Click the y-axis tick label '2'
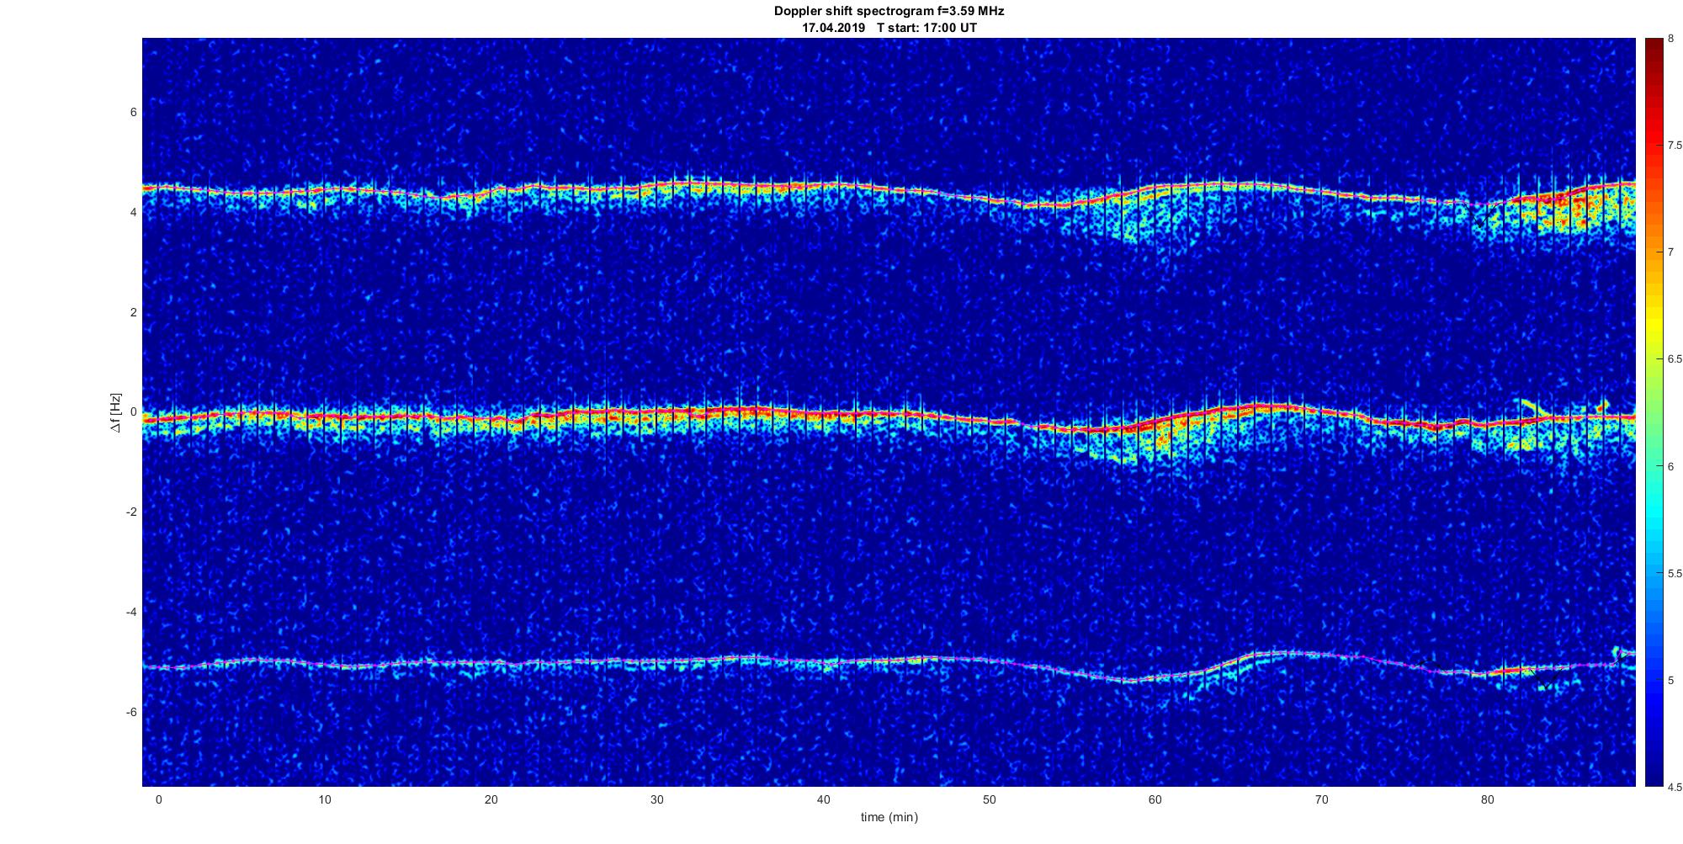The height and width of the screenshot is (844, 1683). 133,312
